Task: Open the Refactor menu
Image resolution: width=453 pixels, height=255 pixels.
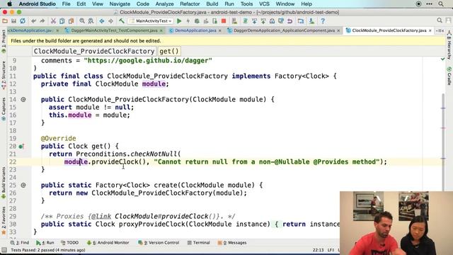Action: (190, 4)
